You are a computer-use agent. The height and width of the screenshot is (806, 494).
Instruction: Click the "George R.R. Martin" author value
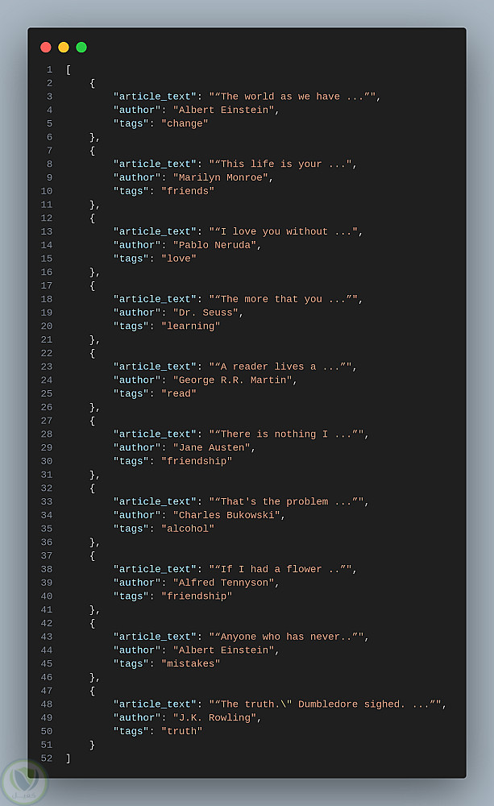point(232,380)
